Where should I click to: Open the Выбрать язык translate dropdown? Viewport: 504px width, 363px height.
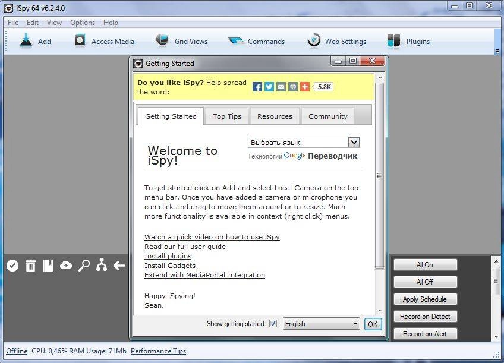coord(304,143)
